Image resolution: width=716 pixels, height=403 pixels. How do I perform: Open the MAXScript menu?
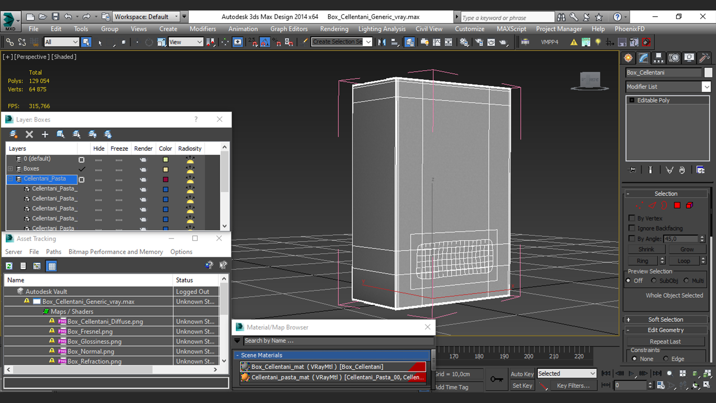pos(511,29)
